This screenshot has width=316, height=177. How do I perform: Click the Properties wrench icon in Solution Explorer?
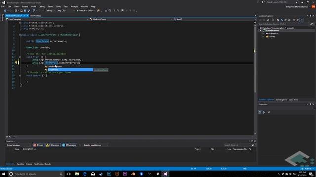click(298, 20)
